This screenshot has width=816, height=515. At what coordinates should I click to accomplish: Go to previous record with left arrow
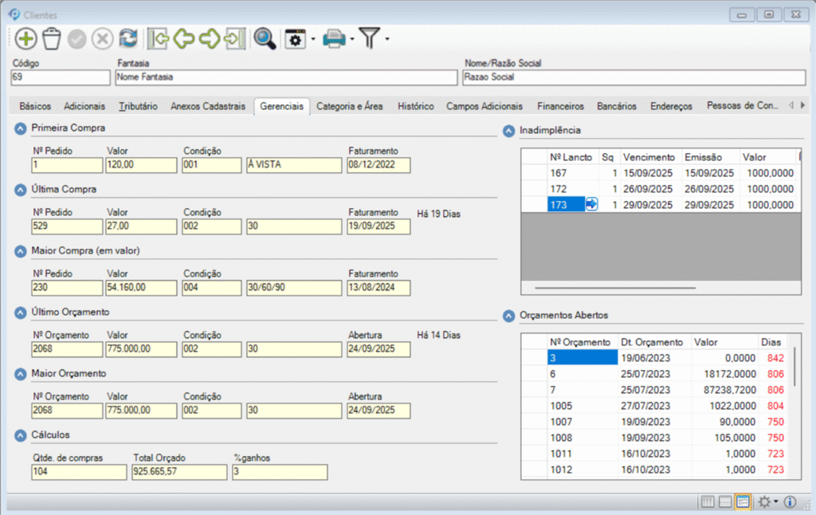tap(184, 38)
